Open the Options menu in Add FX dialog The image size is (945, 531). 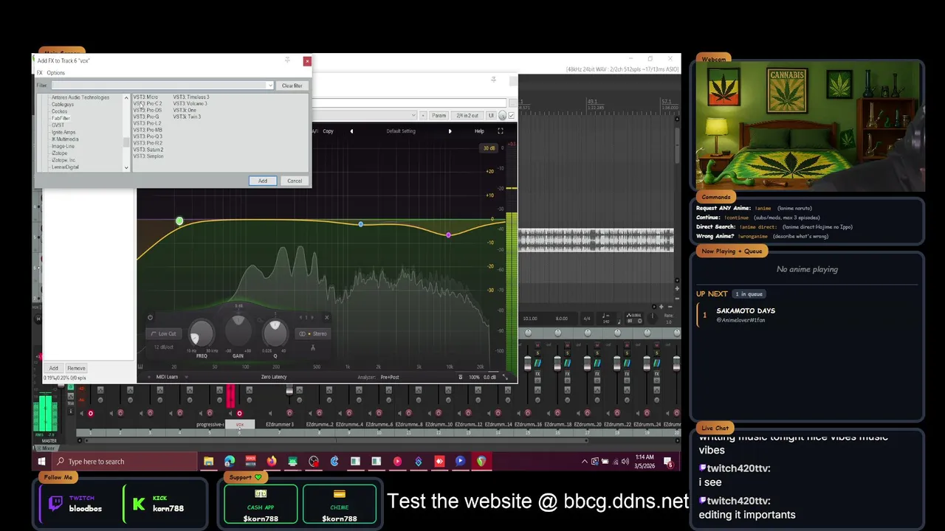coord(56,73)
